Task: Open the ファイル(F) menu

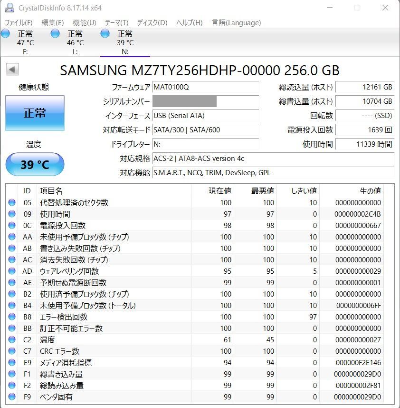Action: pyautogui.click(x=19, y=23)
